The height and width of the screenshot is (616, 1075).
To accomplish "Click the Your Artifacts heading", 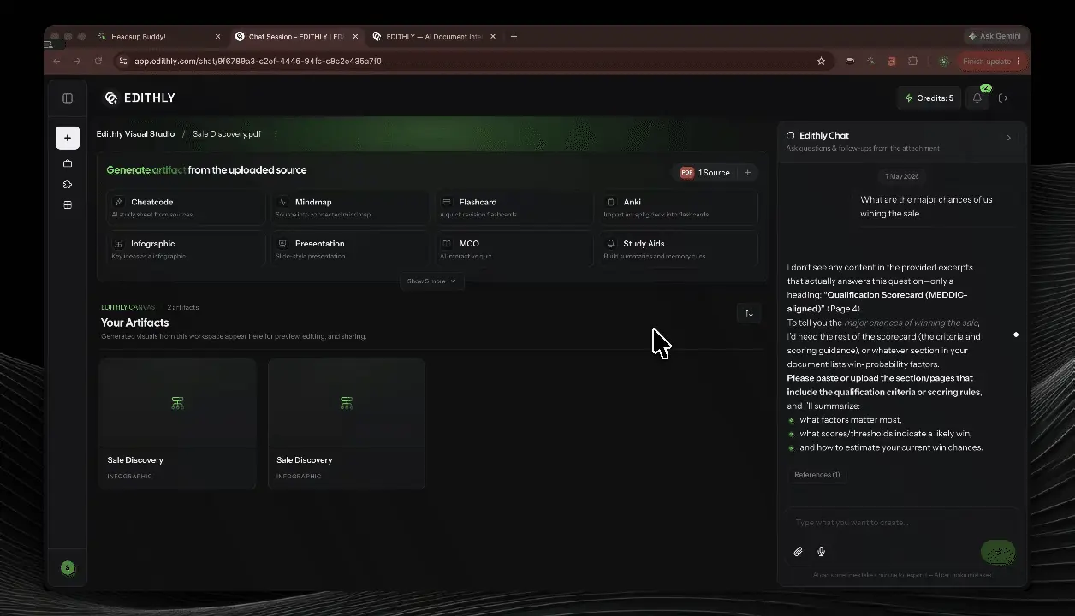I will [134, 323].
